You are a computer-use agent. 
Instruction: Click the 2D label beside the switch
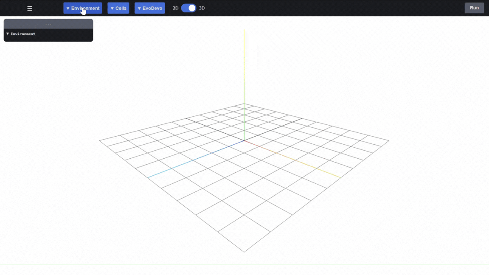(175, 8)
